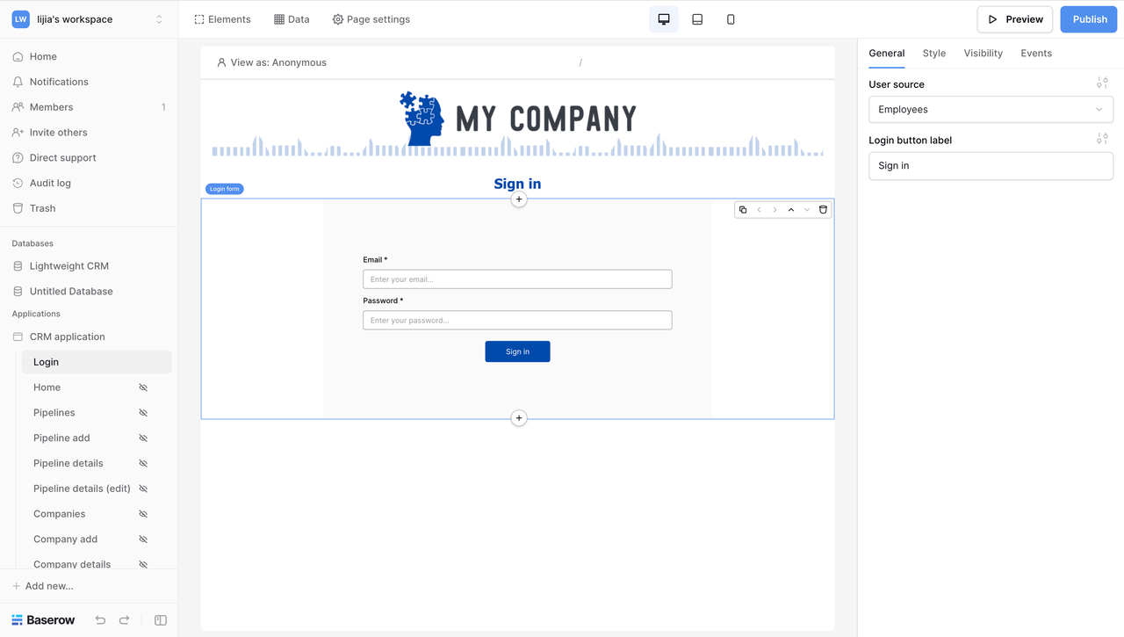Toggle visibility icon for Companies page
This screenshot has height=637, width=1124.
[143, 514]
